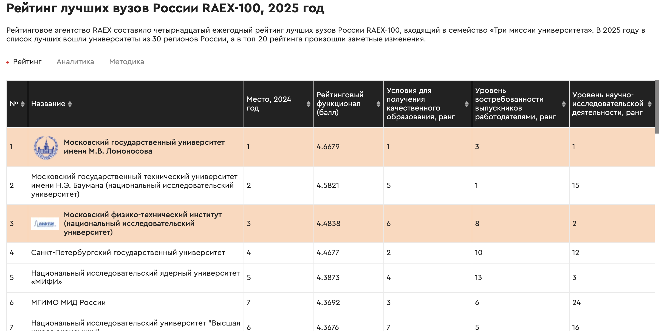Sort by Уровень востребованности выпускников arrows

tap(564, 104)
